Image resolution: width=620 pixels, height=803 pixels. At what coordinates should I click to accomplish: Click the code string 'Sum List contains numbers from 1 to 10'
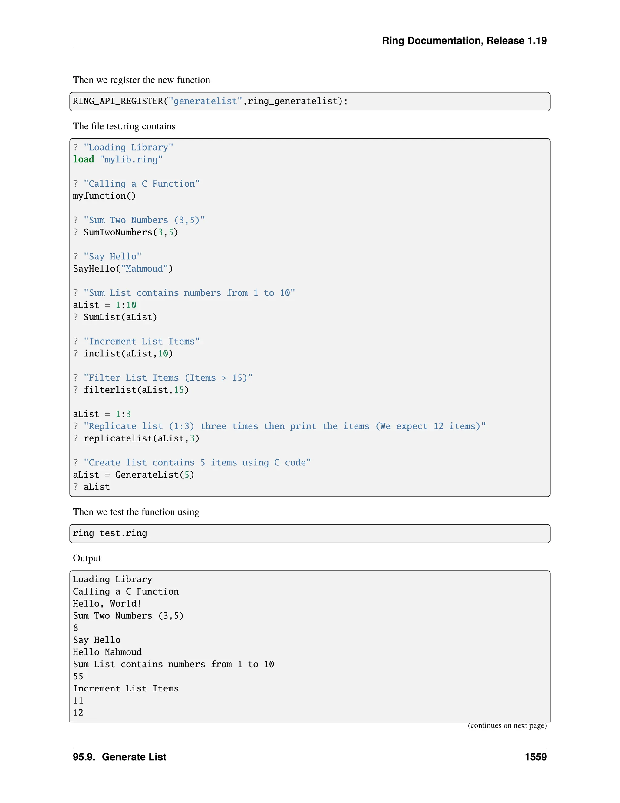point(190,293)
